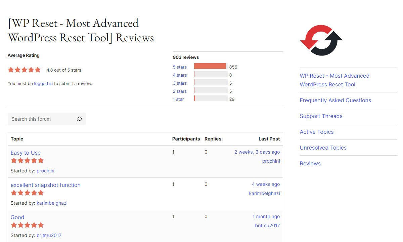The width and height of the screenshot is (403, 242).
Task: Open the logged in link
Action: pyautogui.click(x=43, y=84)
